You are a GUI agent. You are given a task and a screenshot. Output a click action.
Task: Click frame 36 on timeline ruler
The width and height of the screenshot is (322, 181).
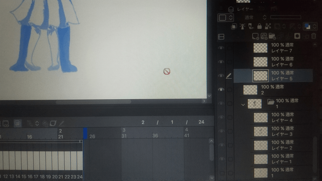coord(155,136)
